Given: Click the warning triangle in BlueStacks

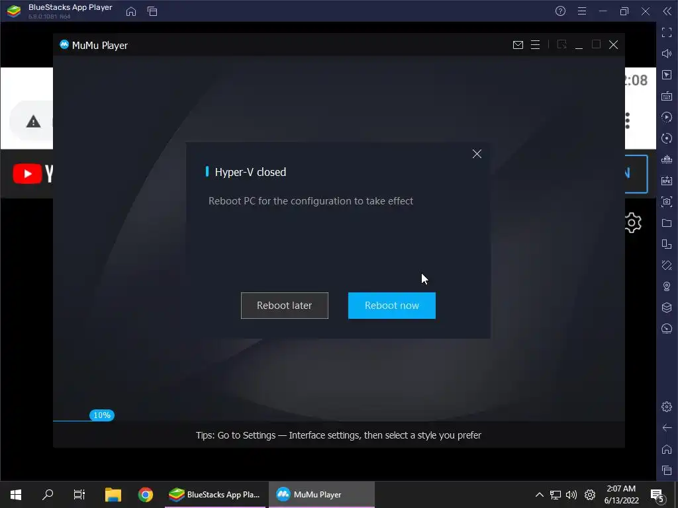Looking at the screenshot, I should 33,122.
